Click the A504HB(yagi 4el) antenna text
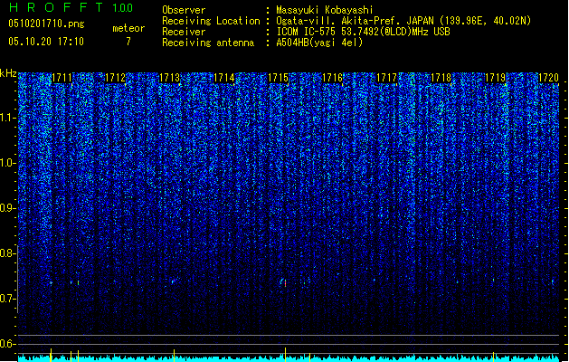The width and height of the screenshot is (569, 362). pos(319,43)
